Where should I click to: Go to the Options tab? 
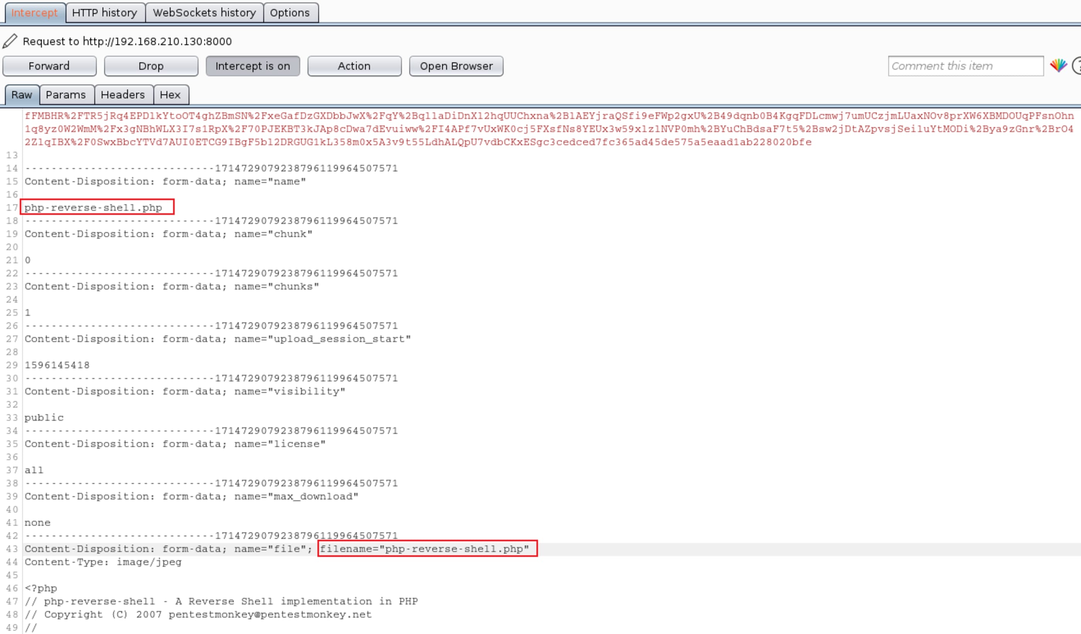(x=290, y=13)
